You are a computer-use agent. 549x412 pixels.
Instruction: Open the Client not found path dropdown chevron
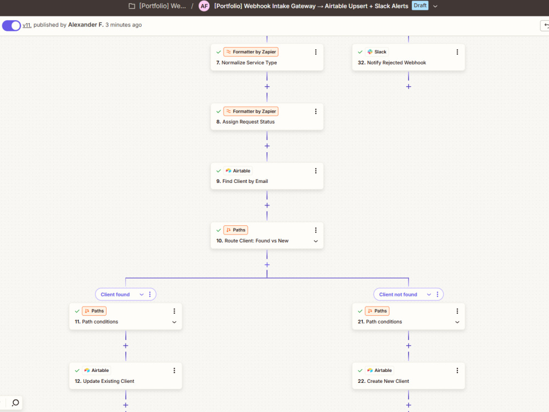tap(429, 294)
